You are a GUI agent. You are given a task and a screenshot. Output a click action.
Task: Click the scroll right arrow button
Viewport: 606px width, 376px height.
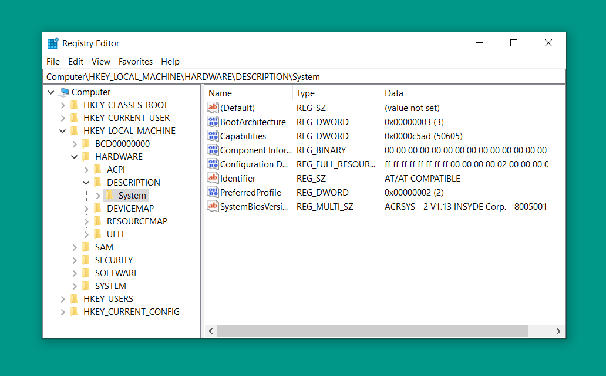click(558, 331)
